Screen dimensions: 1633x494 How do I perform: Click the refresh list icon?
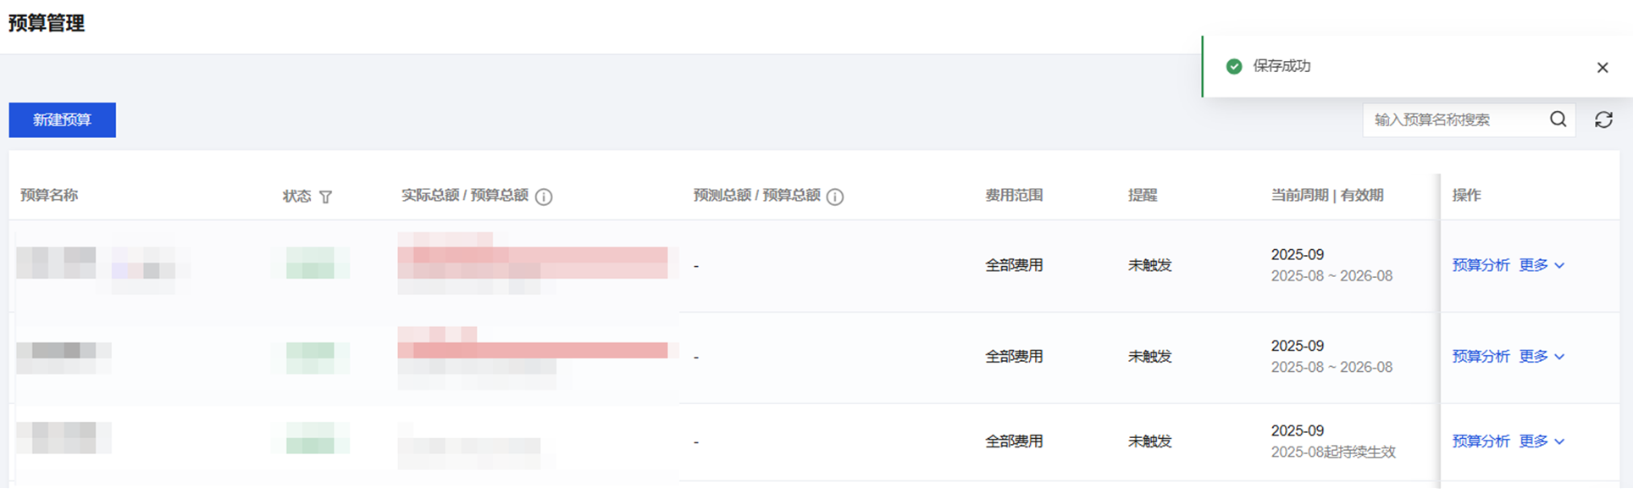[1603, 119]
